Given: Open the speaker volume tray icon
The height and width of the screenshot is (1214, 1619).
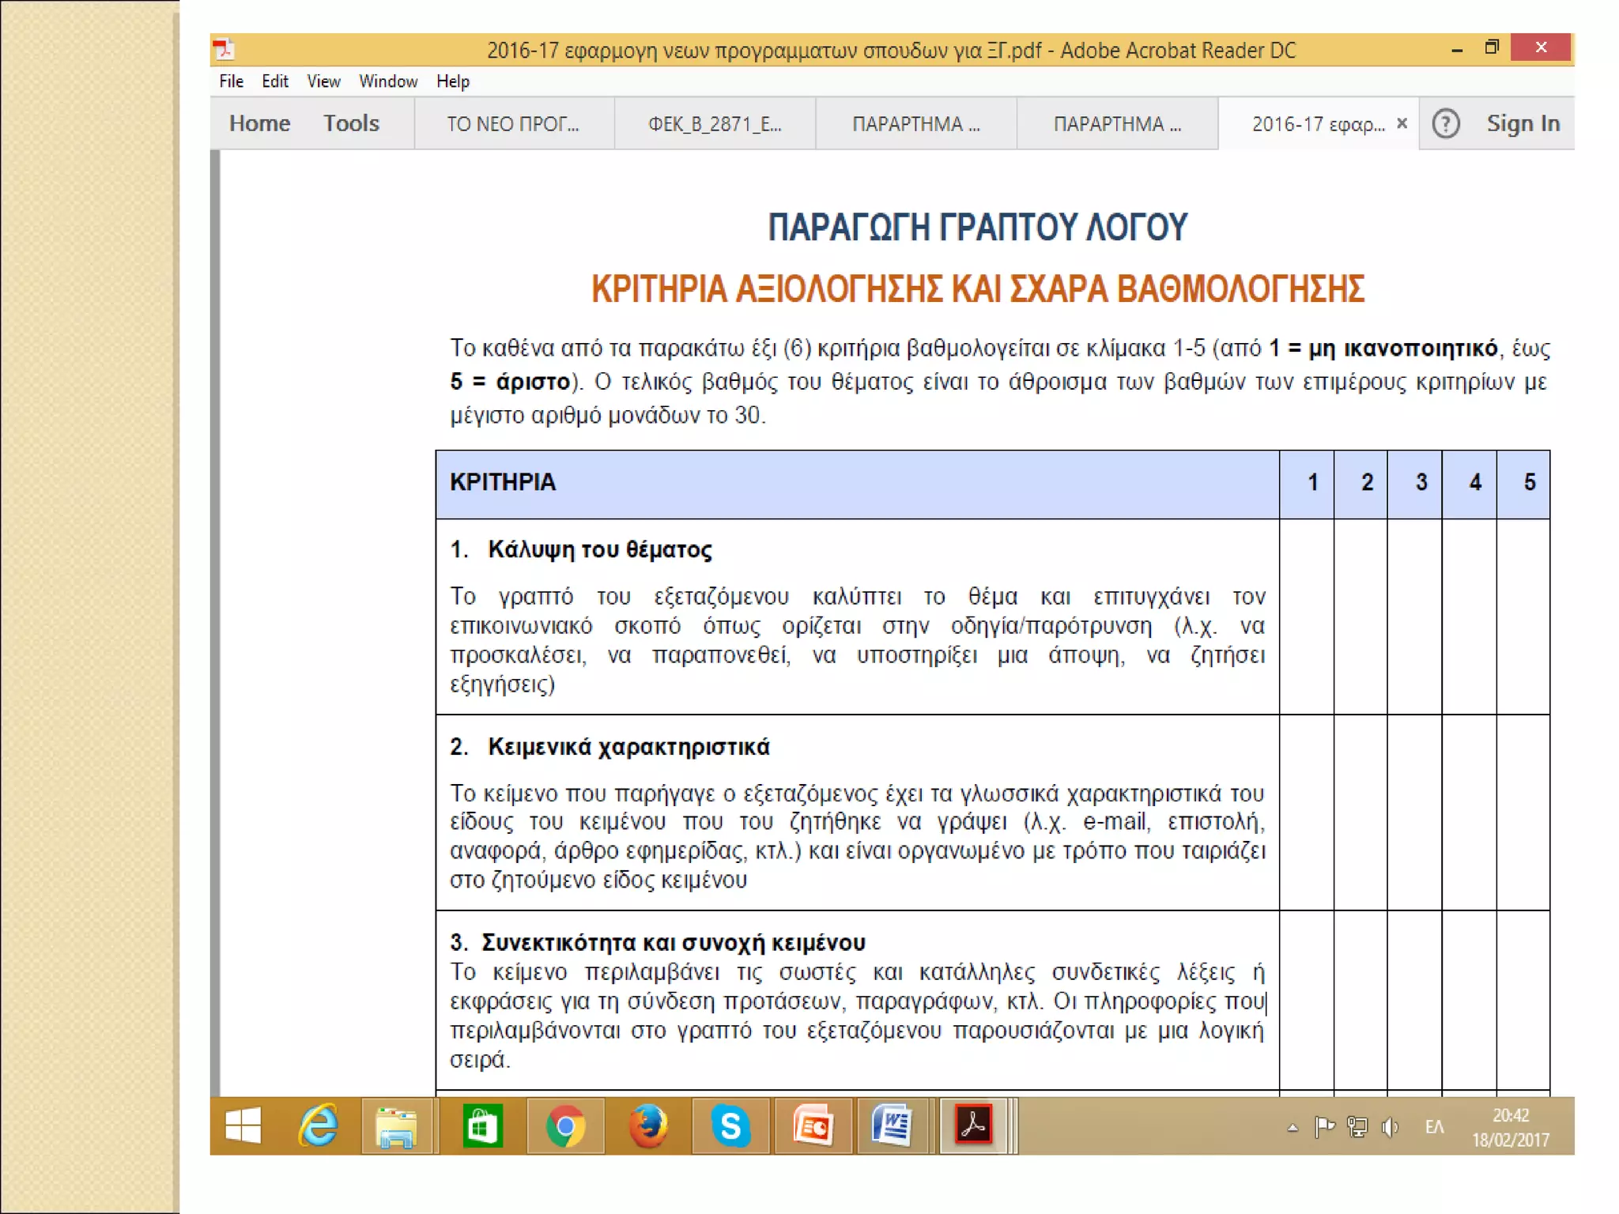Looking at the screenshot, I should [1389, 1127].
